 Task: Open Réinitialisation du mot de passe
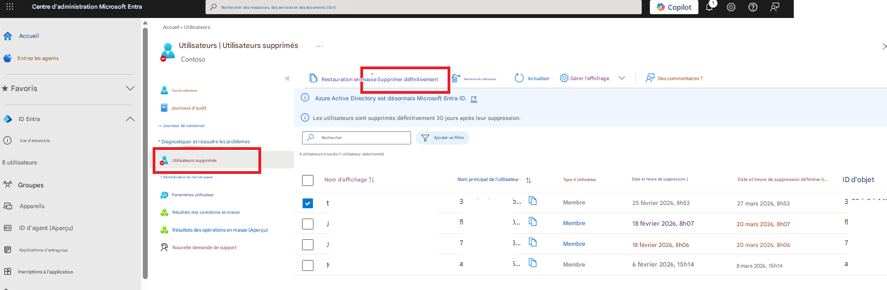pyautogui.click(x=187, y=177)
